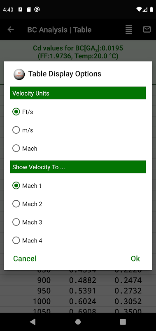Screen dimensions: 156x331
Task: Tap the Velocity Units section header
Action: pos(78,93)
